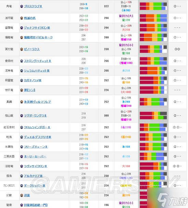Click the 角竜 category cell

[x=9, y=6]
